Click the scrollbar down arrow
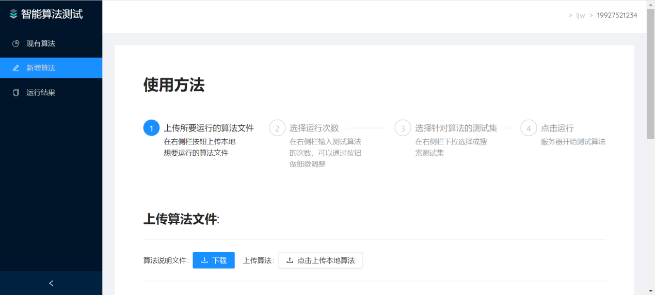The width and height of the screenshot is (655, 295). (x=650, y=291)
